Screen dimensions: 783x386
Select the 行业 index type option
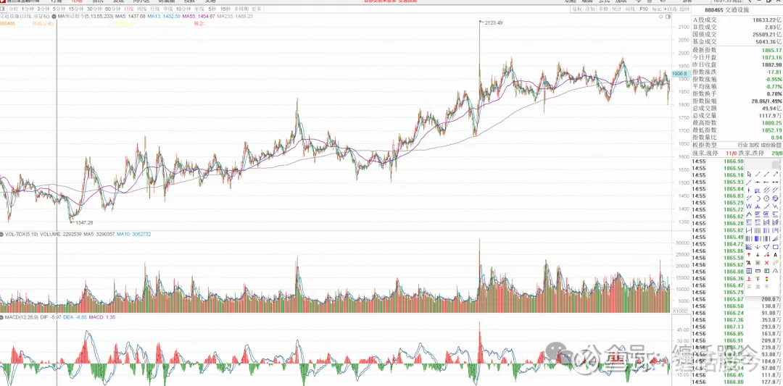click(x=742, y=145)
